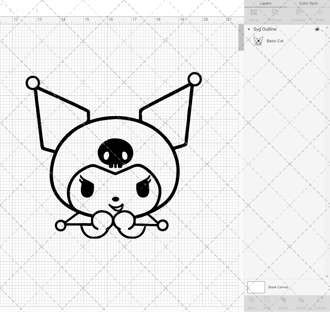
Task: Click the Duplicate icon
Action: click(298, 12)
